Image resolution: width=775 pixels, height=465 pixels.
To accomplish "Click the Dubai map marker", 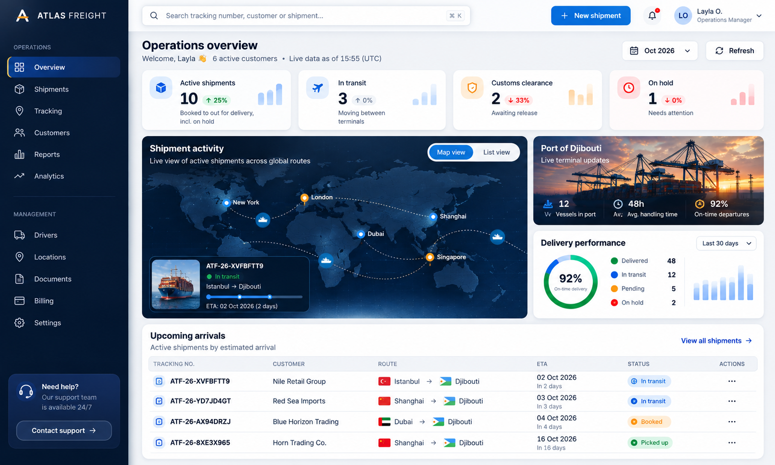I will (361, 234).
